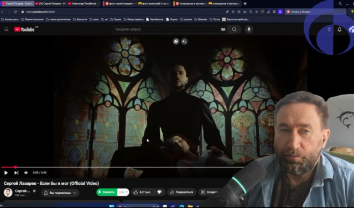
Task: Click the Windows taskbar search box
Action: coord(138,206)
